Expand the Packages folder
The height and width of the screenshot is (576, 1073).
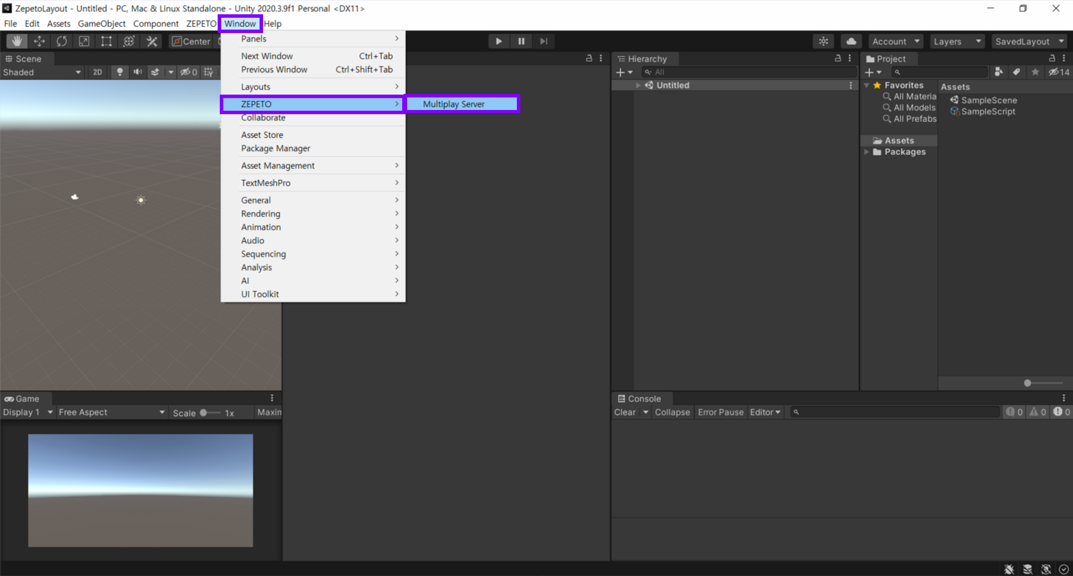(867, 152)
